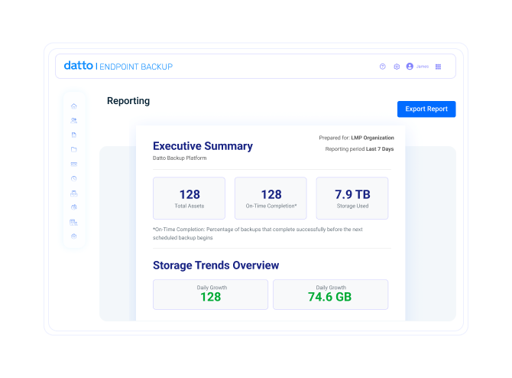Open the folder icon in the sidebar

pos(74,149)
